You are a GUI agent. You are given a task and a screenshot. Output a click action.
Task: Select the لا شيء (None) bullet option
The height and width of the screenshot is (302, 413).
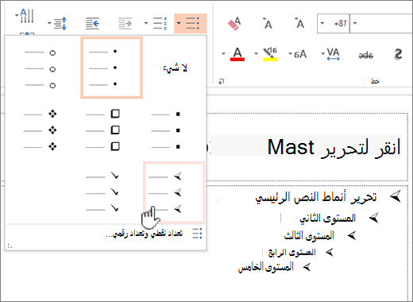click(175, 68)
